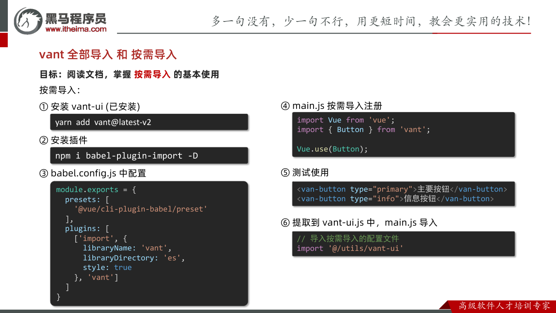
Task: Click the 'yarn add vant@latest-v2' code block
Action: (x=149, y=122)
